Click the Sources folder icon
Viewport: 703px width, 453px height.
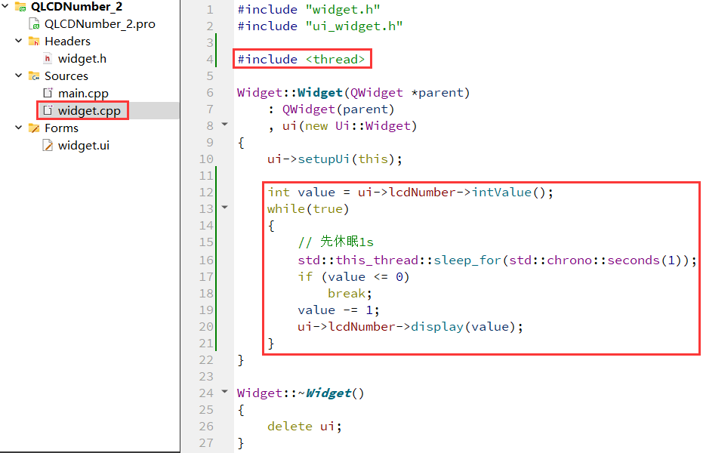pyautogui.click(x=34, y=76)
